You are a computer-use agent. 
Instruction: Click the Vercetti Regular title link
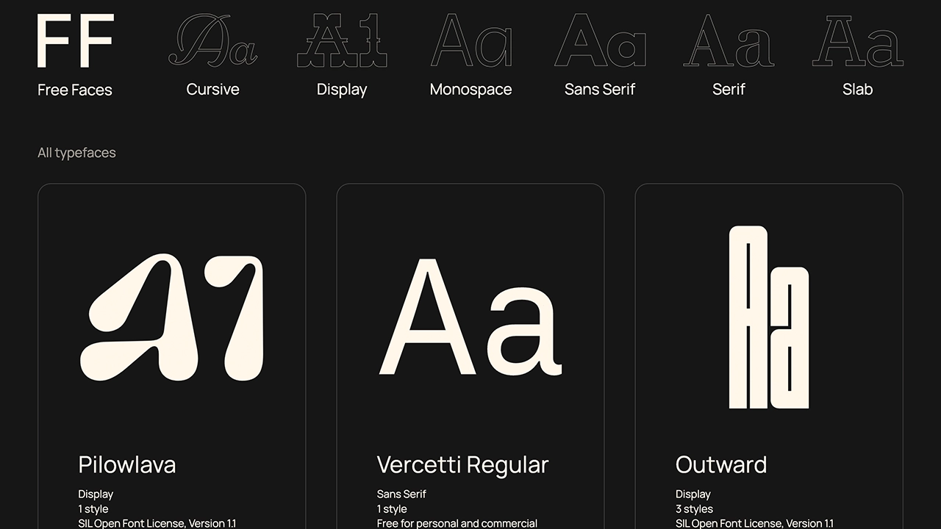pyautogui.click(x=462, y=464)
